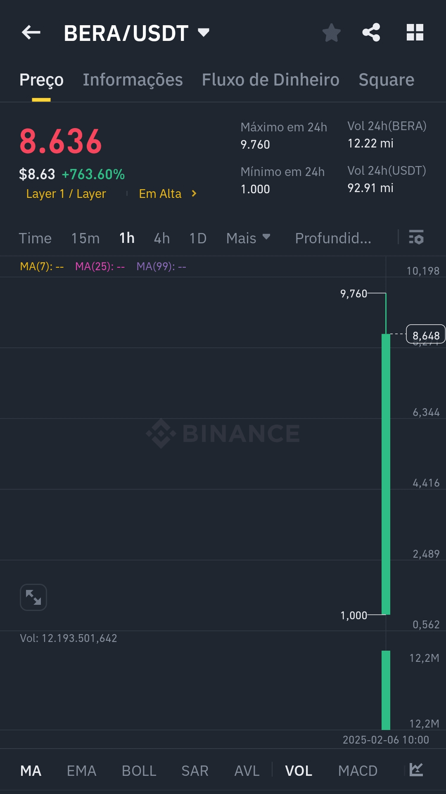The width and height of the screenshot is (446, 794).
Task: Open the Fluxo de Dinheiro tab
Action: point(270,80)
